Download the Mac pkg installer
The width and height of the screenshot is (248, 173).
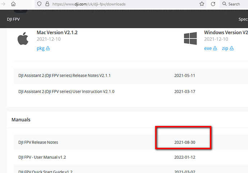pos(43,49)
